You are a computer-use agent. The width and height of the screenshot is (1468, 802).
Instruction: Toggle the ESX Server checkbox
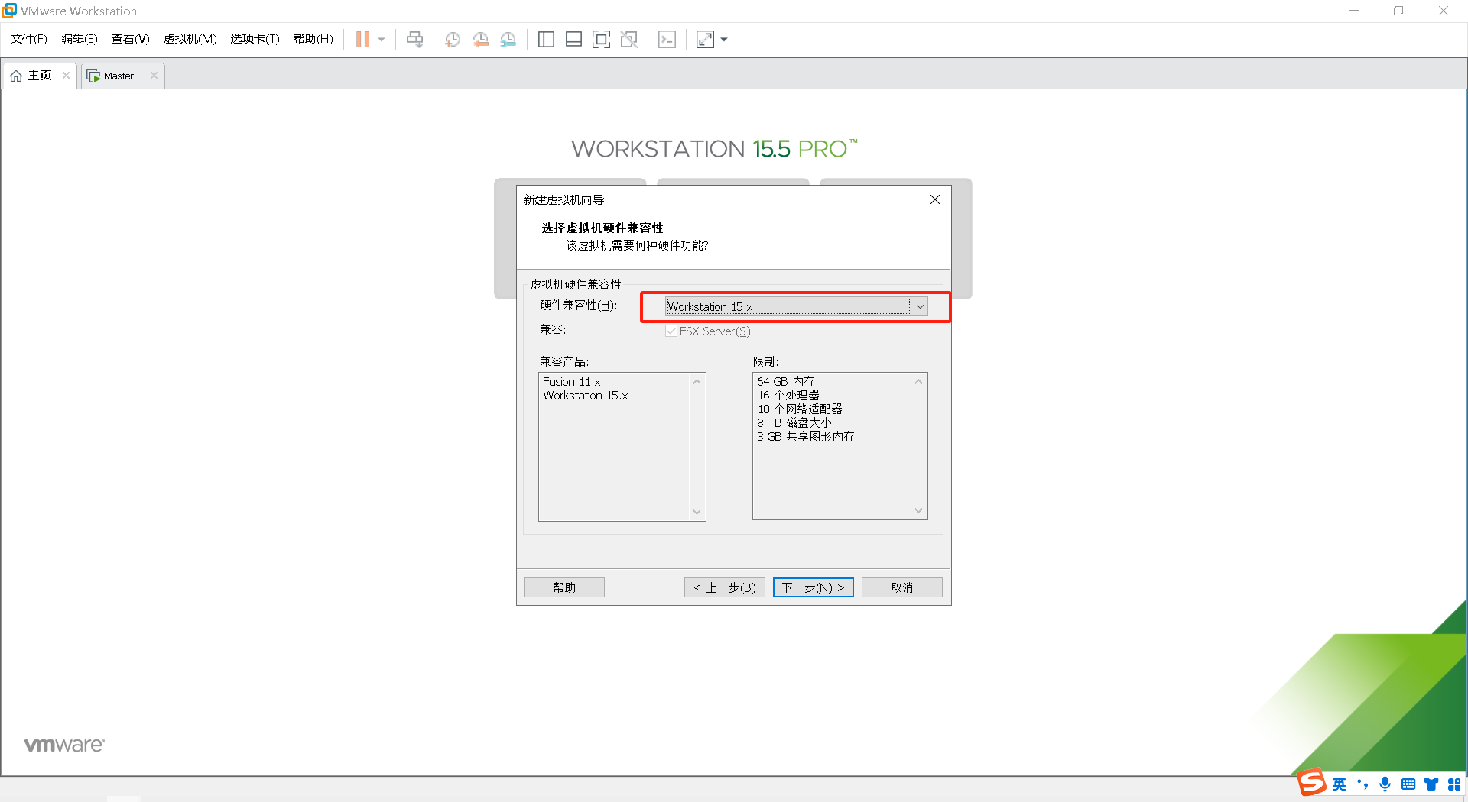click(x=671, y=331)
